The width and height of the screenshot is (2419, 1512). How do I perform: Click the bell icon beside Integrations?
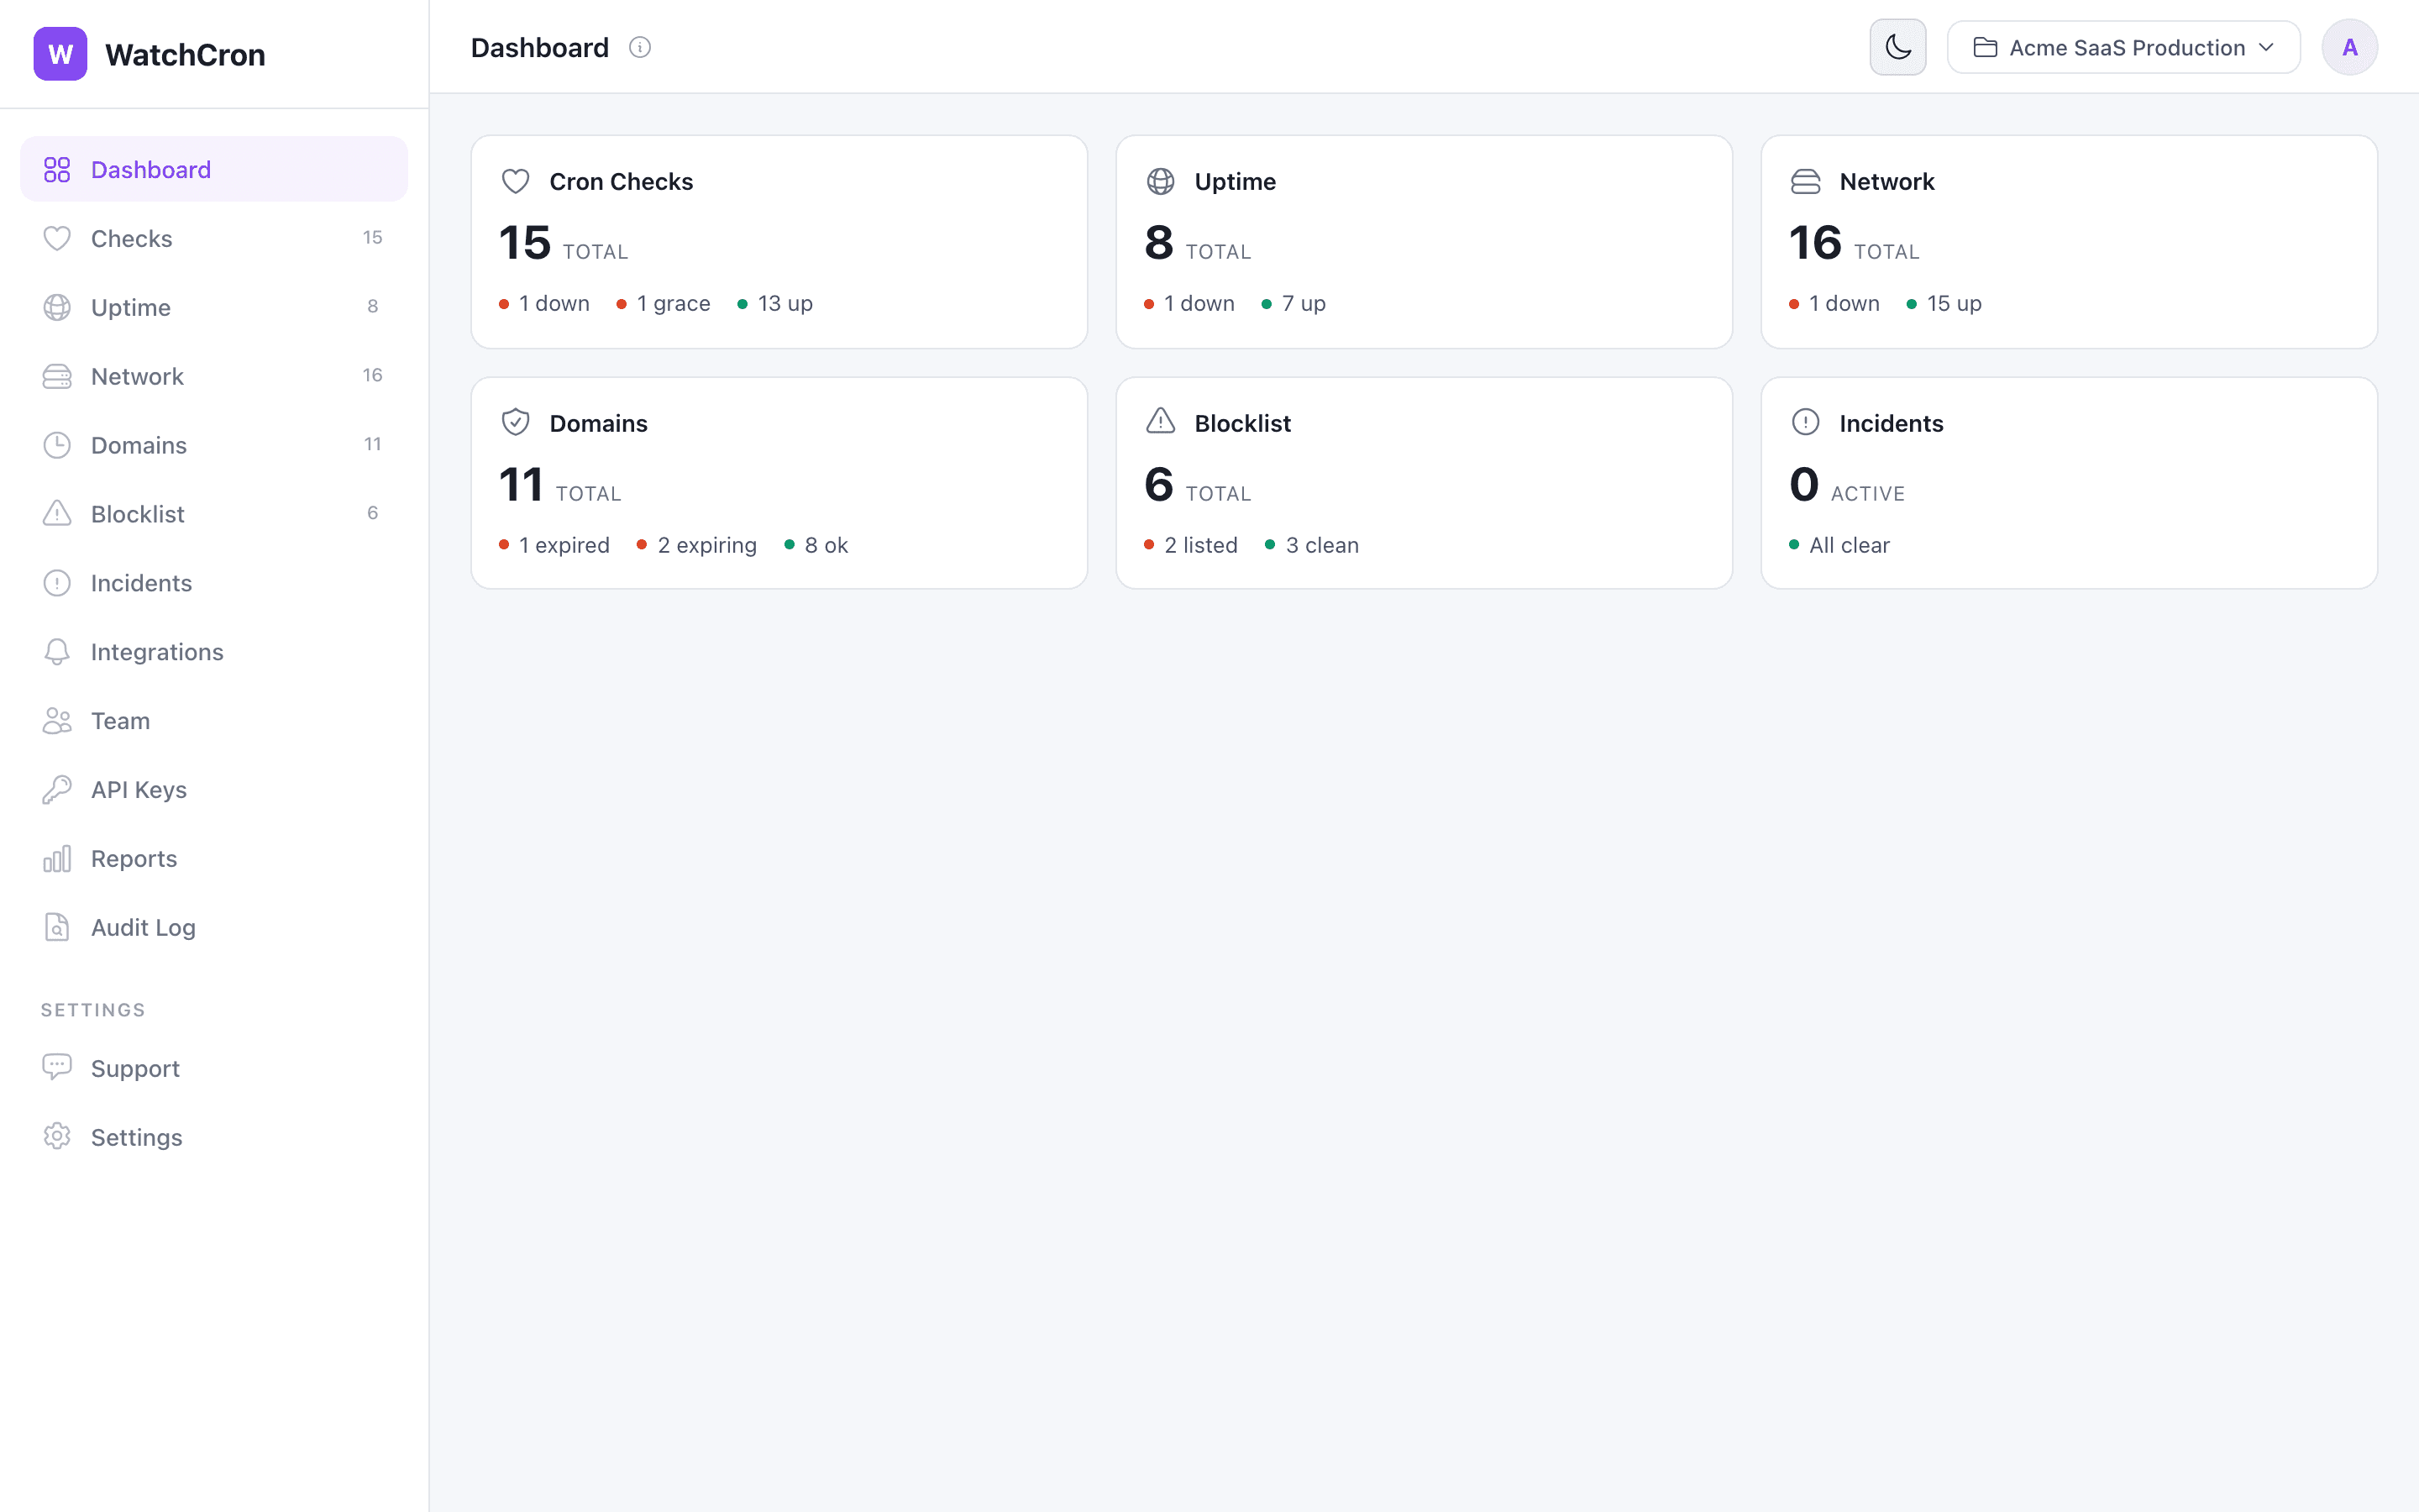tap(57, 652)
